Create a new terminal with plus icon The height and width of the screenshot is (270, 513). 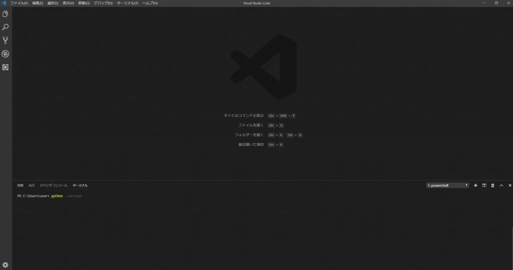tap(475, 185)
